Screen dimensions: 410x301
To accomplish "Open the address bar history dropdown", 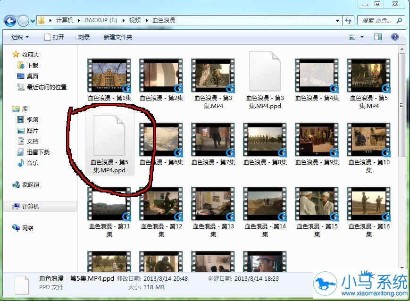I will point(337,20).
